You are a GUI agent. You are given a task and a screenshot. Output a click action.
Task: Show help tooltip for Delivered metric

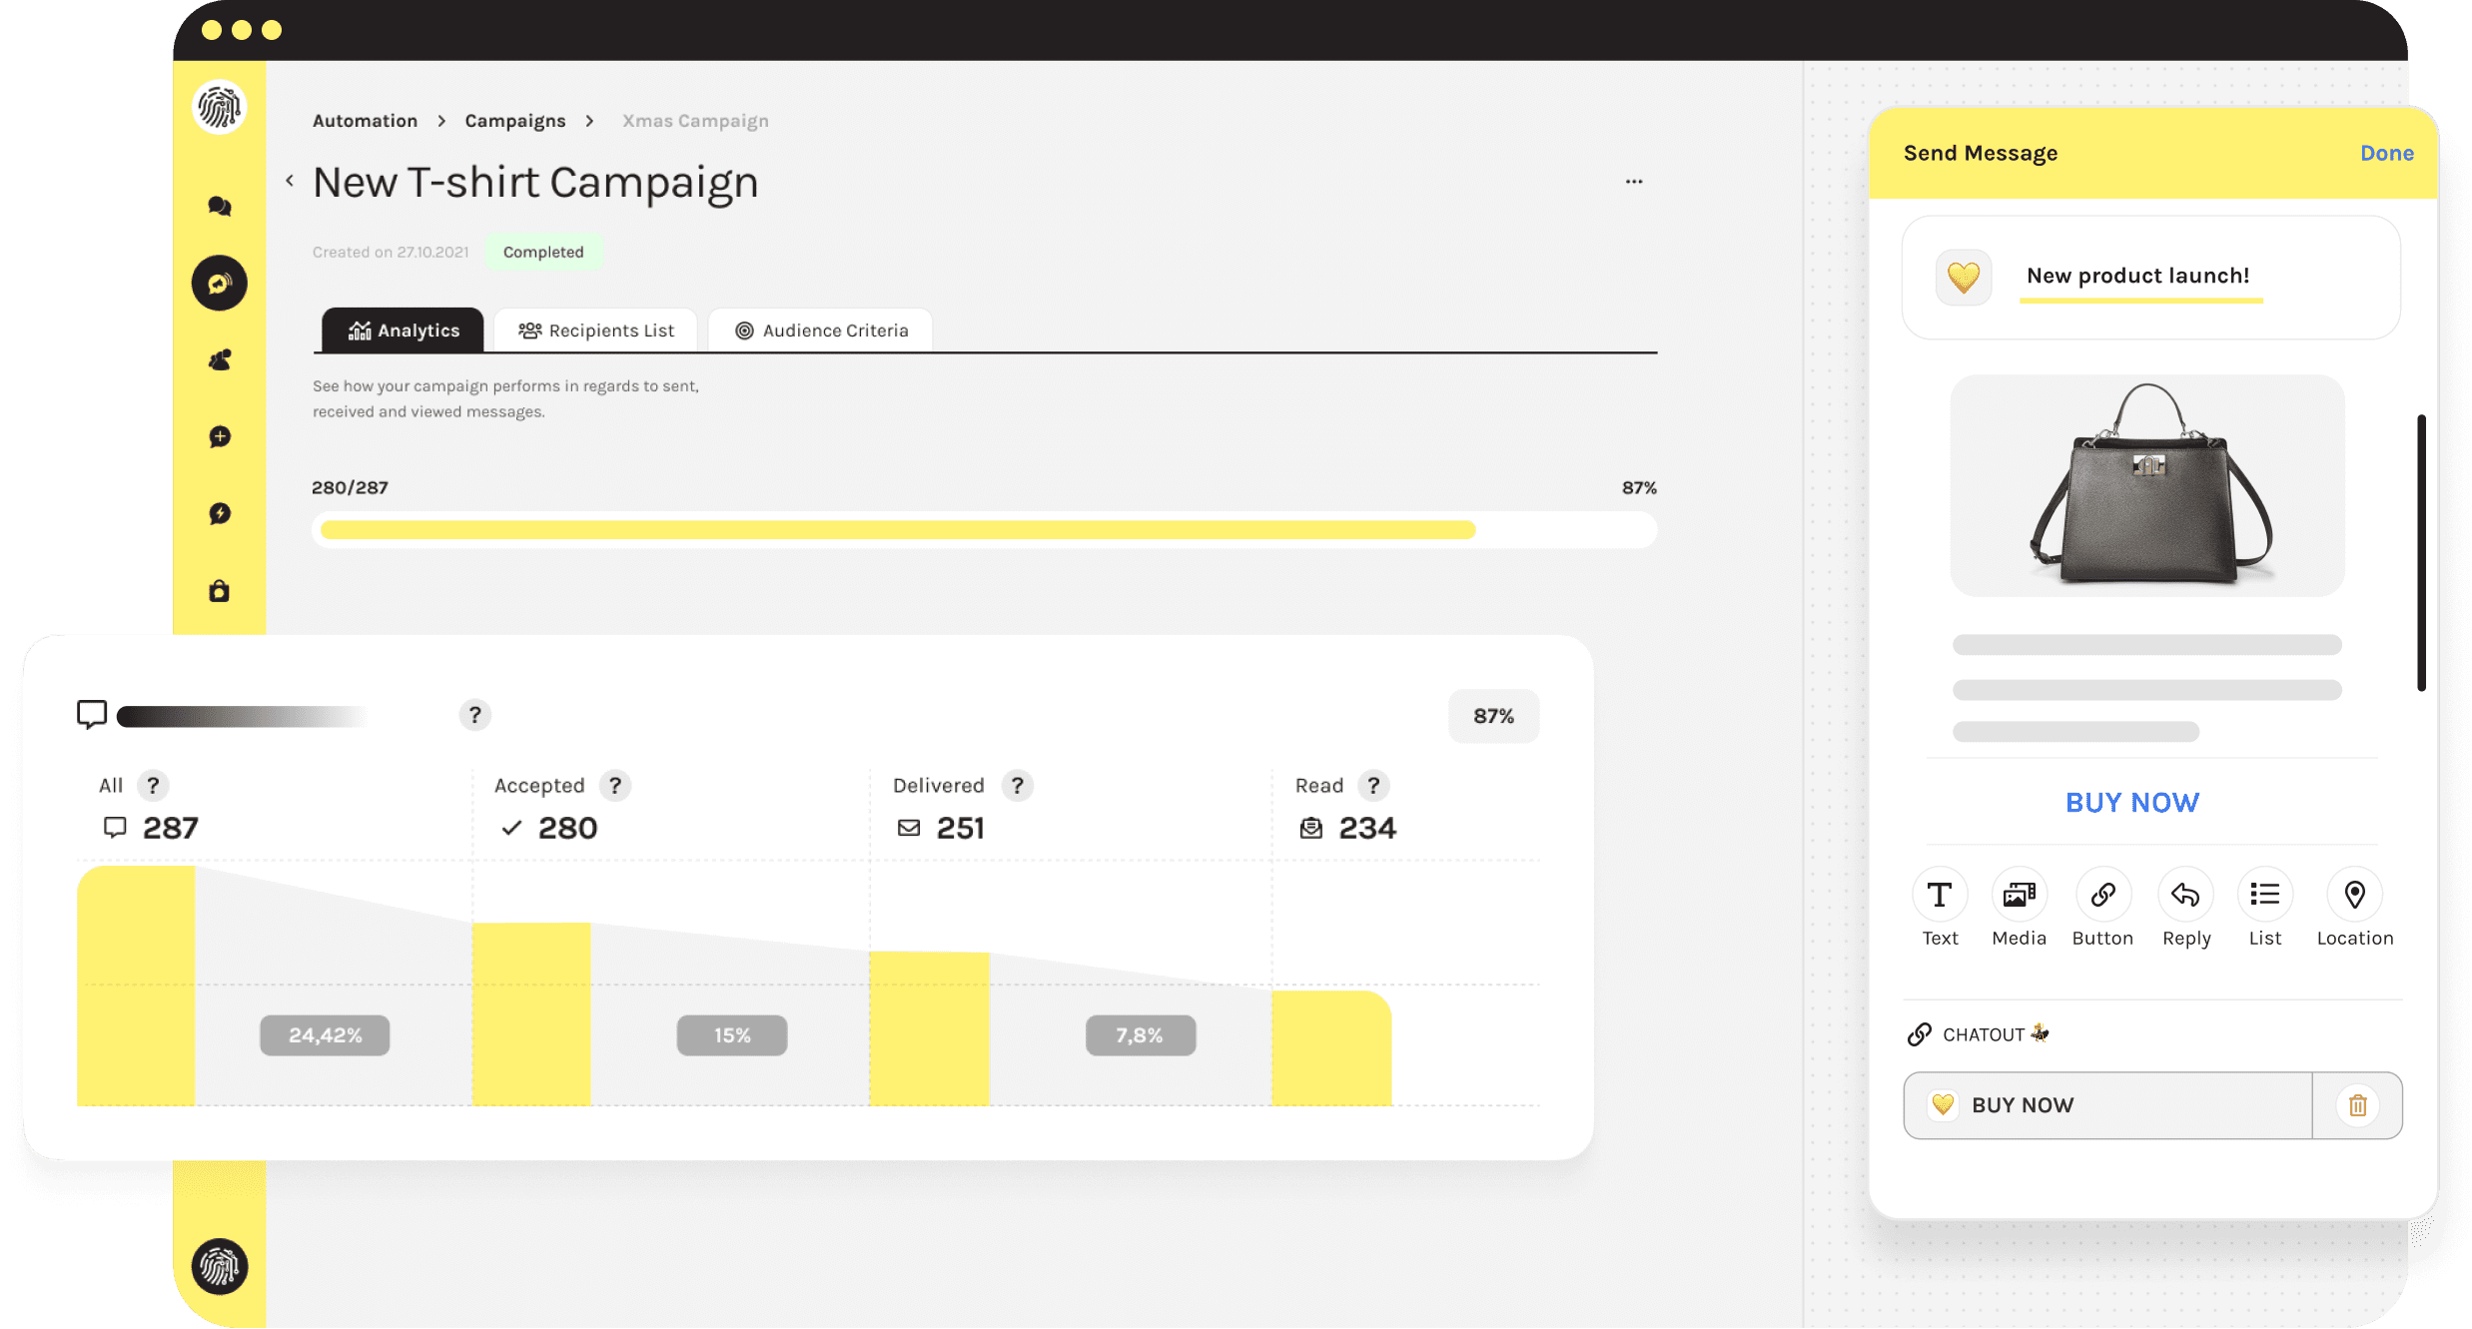(x=1017, y=786)
